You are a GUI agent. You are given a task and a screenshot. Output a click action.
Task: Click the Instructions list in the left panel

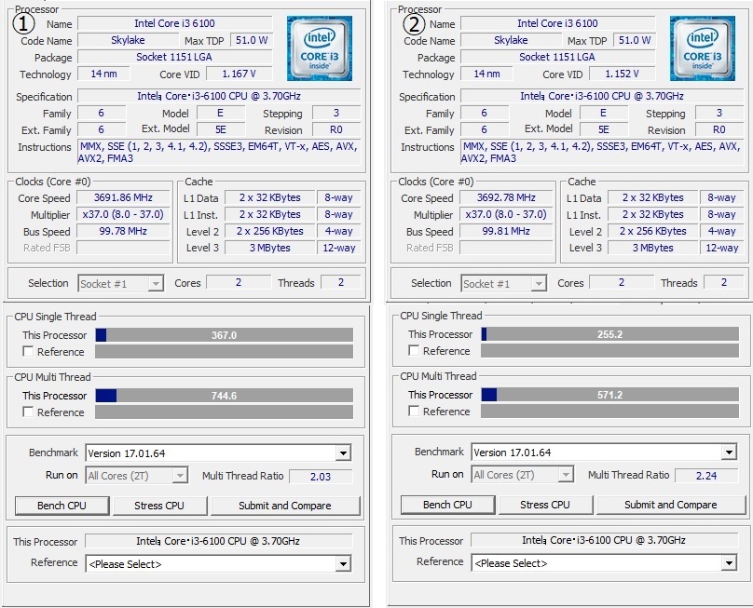click(219, 153)
